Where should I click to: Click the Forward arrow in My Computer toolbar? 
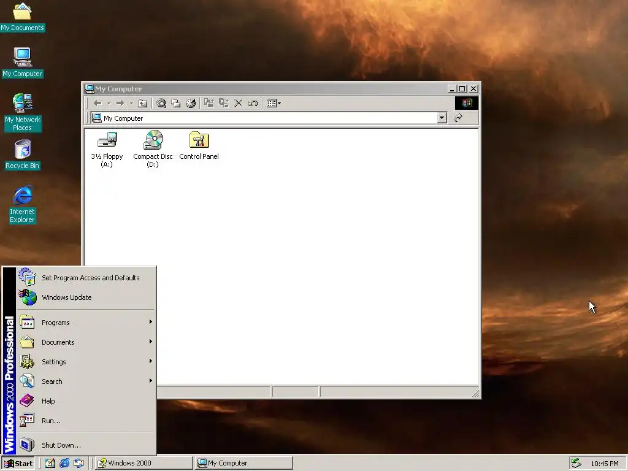[x=120, y=103]
